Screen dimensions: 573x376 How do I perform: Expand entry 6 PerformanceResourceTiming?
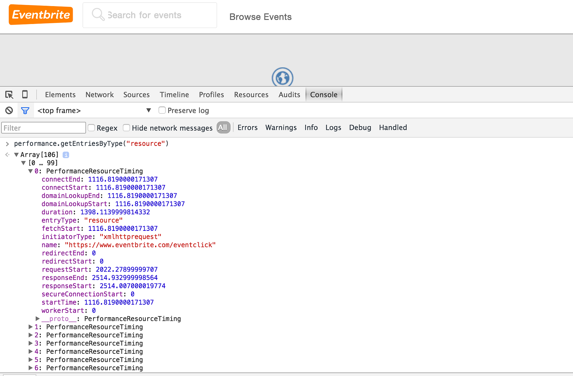point(31,368)
